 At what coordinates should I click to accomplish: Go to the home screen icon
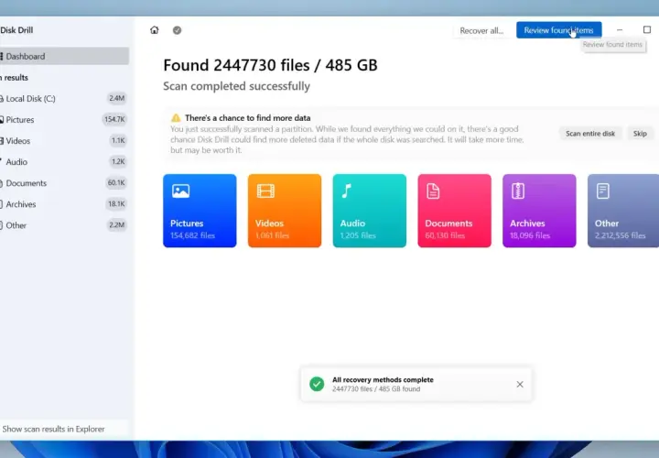pyautogui.click(x=155, y=30)
